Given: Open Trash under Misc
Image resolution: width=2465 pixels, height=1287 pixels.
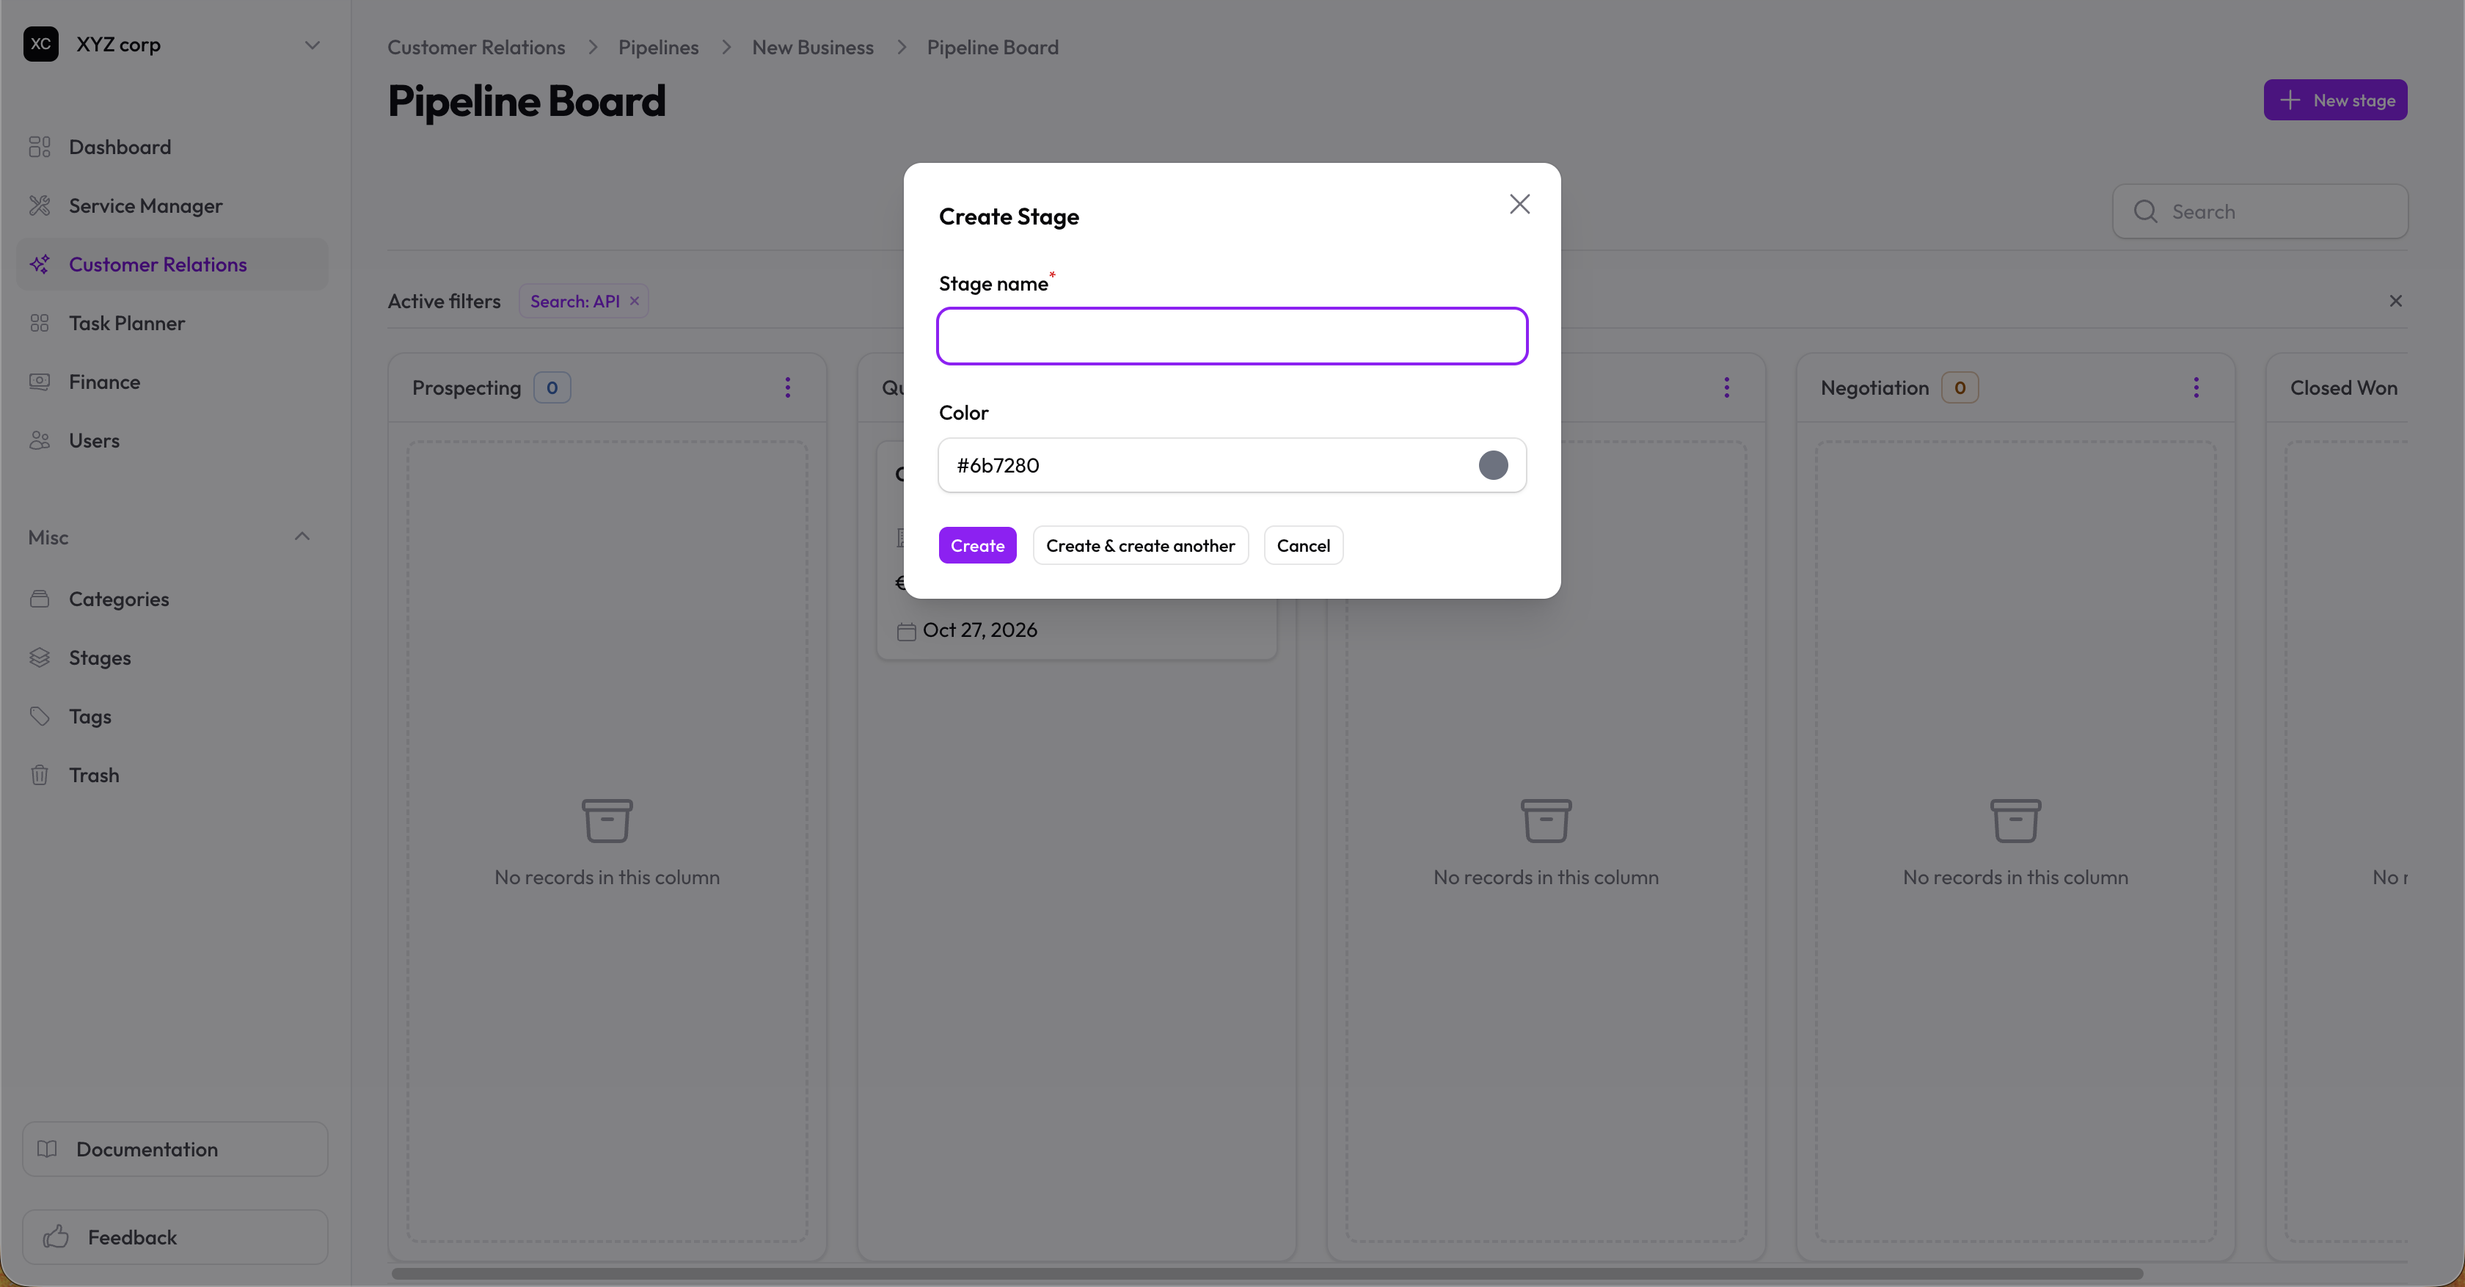Looking at the screenshot, I should (x=172, y=775).
